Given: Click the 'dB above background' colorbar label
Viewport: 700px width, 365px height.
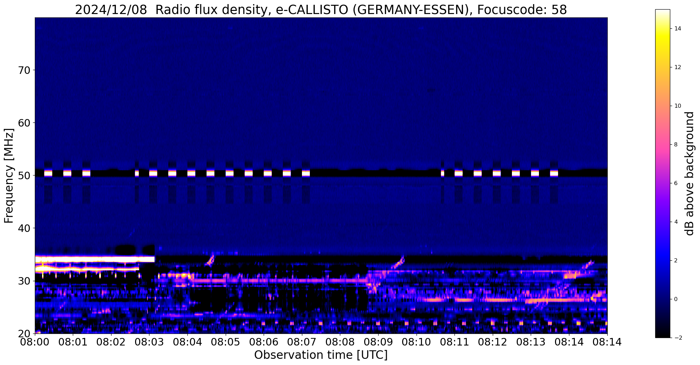Looking at the screenshot, I should point(690,173).
